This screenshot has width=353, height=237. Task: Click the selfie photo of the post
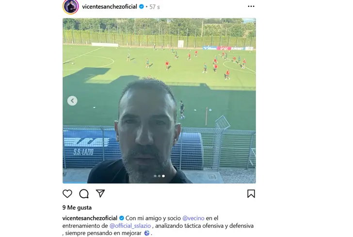tap(159, 101)
